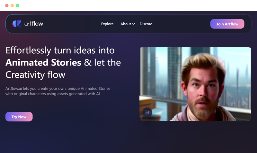Click the green maximize window button

(x=18, y=5)
